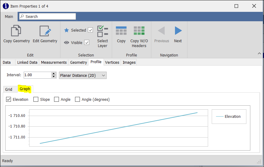Click the Copy Geometry icon
Image resolution: width=264 pixels, height=167 pixels.
point(16,31)
